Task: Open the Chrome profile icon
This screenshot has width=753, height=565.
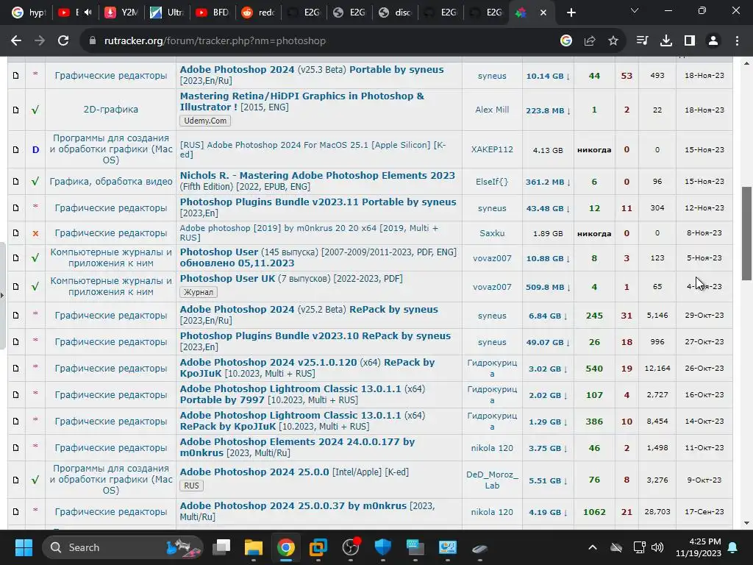Action: [x=713, y=41]
